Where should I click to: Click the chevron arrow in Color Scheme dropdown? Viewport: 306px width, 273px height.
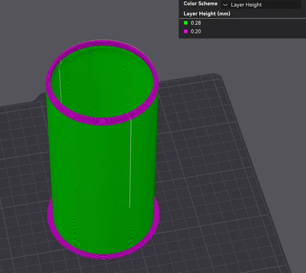coord(225,5)
